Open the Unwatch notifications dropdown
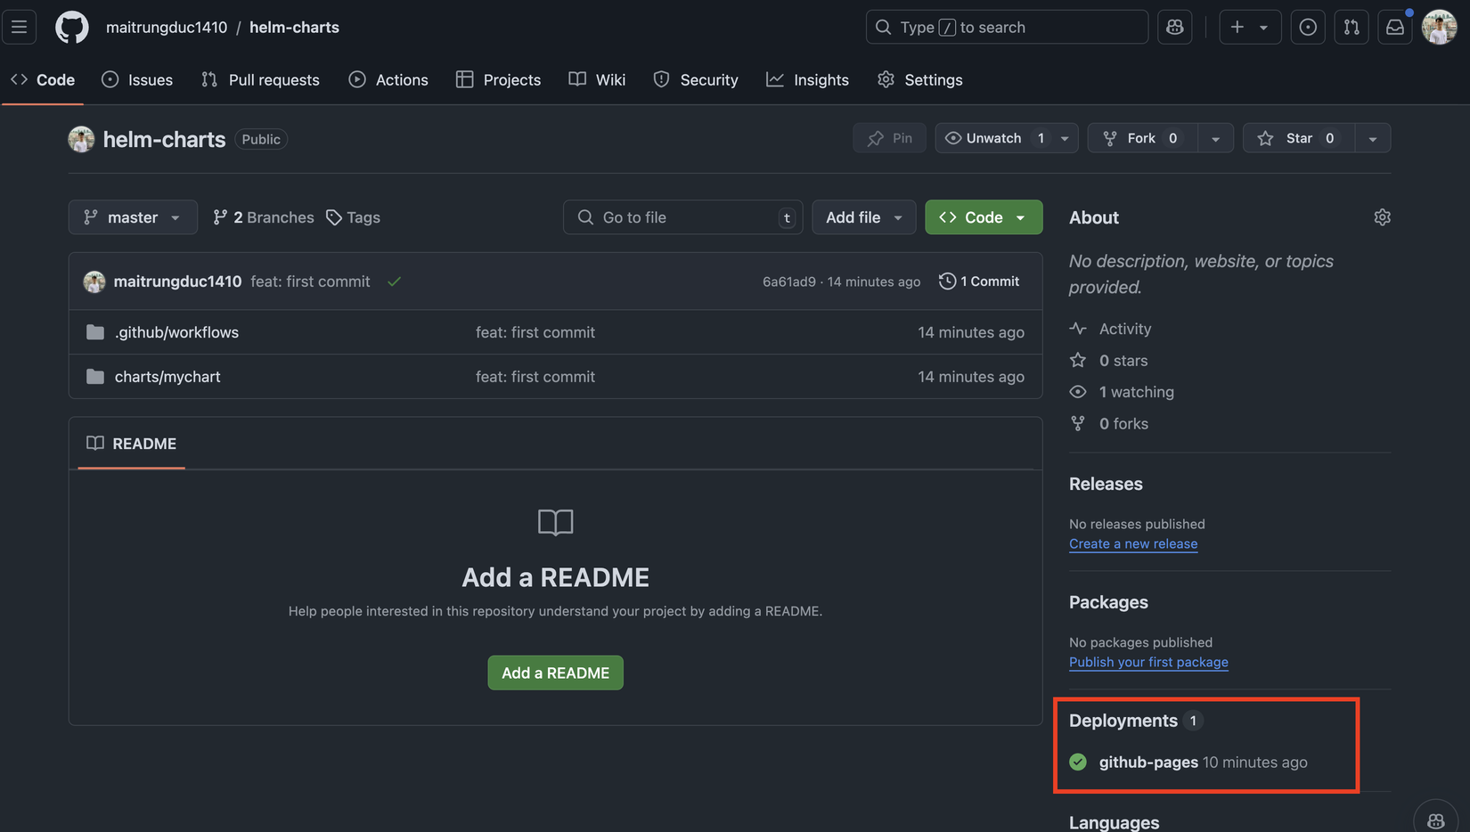The width and height of the screenshot is (1470, 832). (1007, 138)
